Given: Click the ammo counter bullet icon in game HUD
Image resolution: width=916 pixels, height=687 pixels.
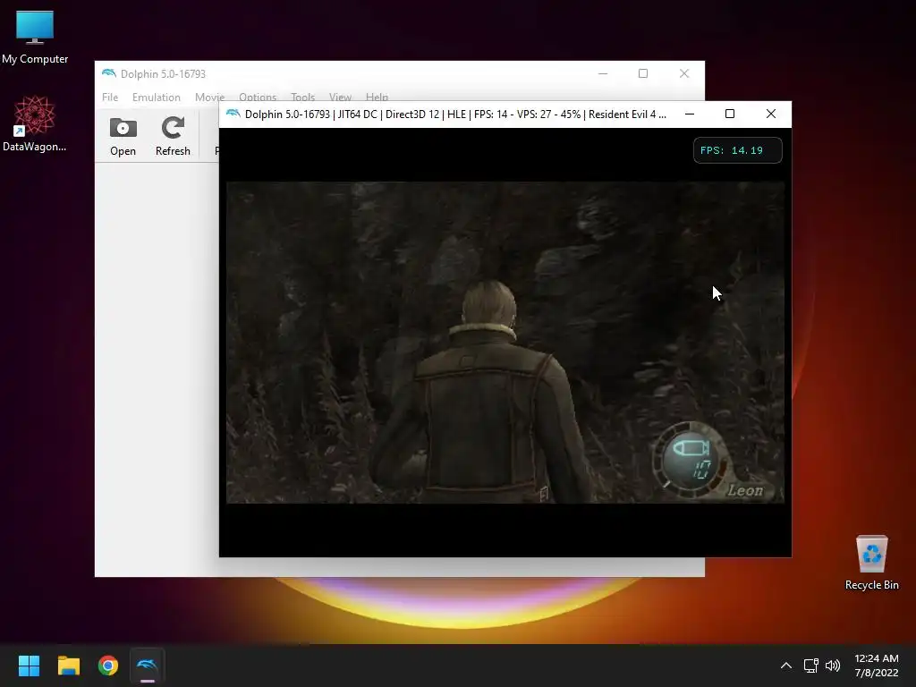Looking at the screenshot, I should click(x=691, y=449).
